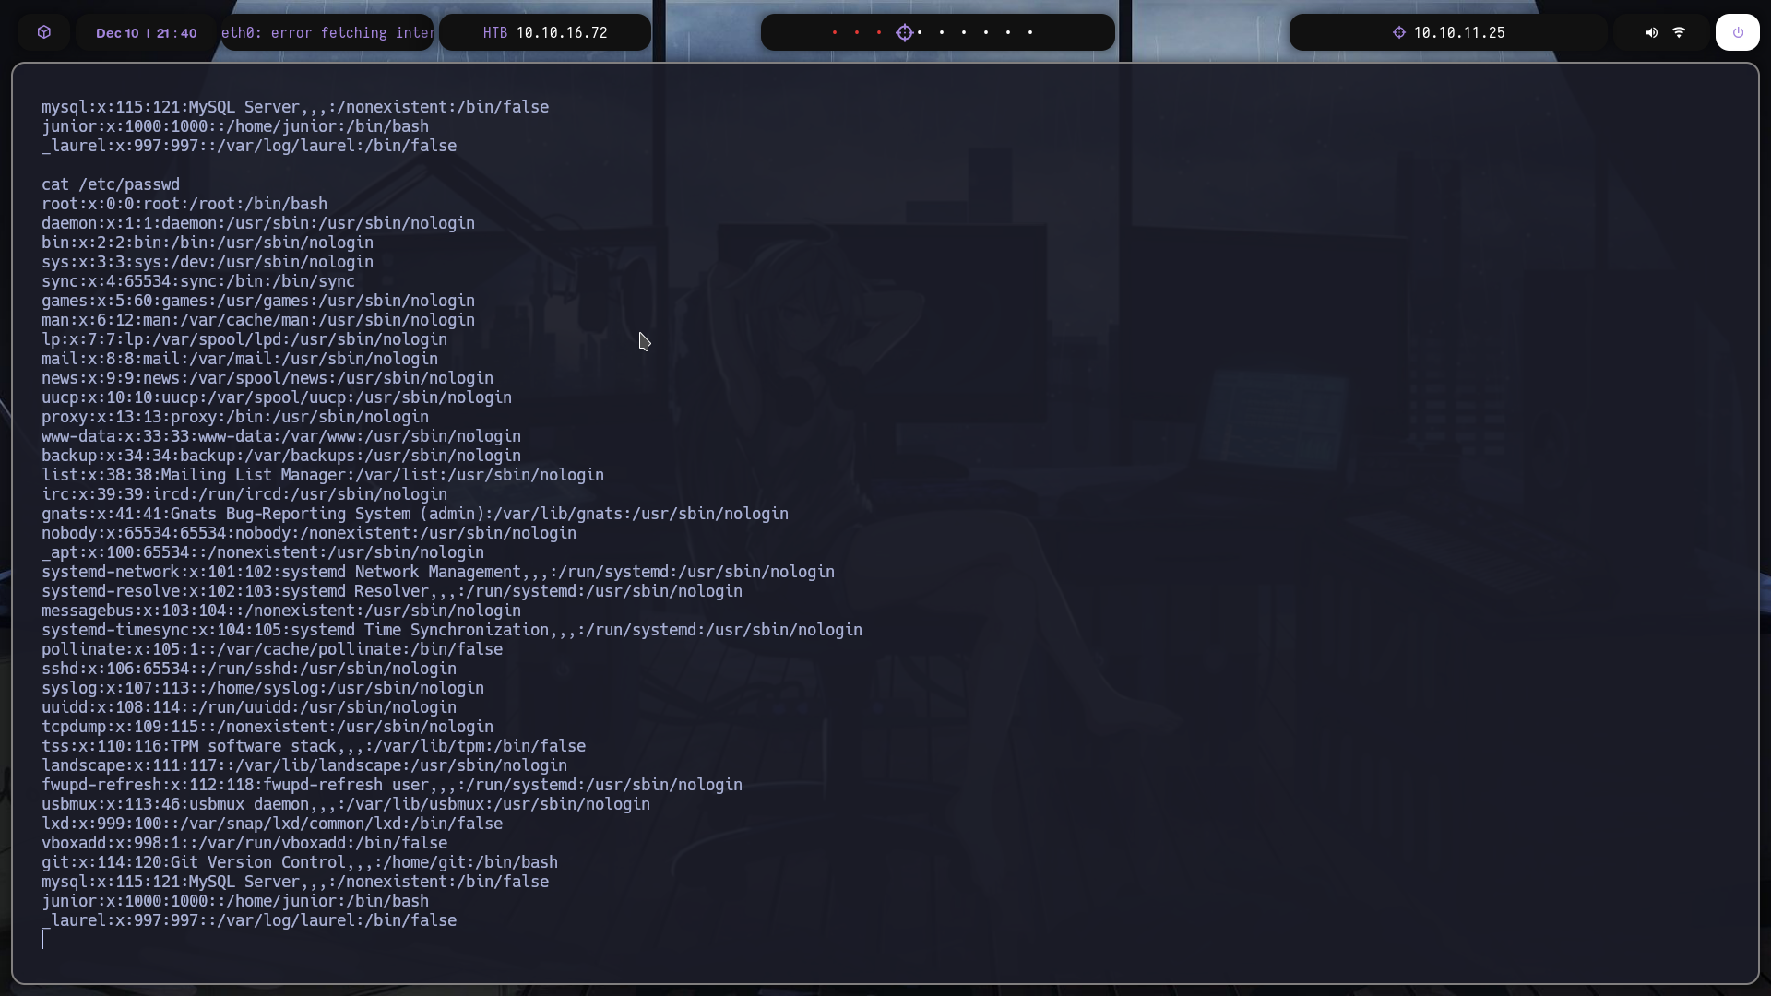The height and width of the screenshot is (996, 1771).
Task: Click the Mailing List Manager line
Action: pos(323,475)
